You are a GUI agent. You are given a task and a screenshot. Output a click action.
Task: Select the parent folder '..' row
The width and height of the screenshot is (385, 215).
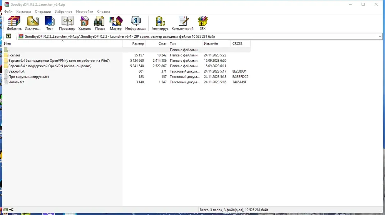(127, 50)
